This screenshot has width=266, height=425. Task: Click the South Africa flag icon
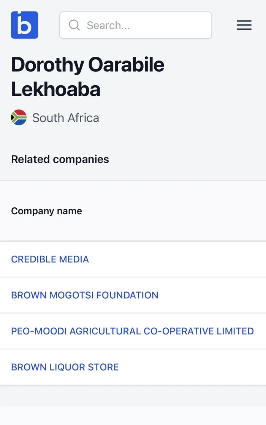19,118
